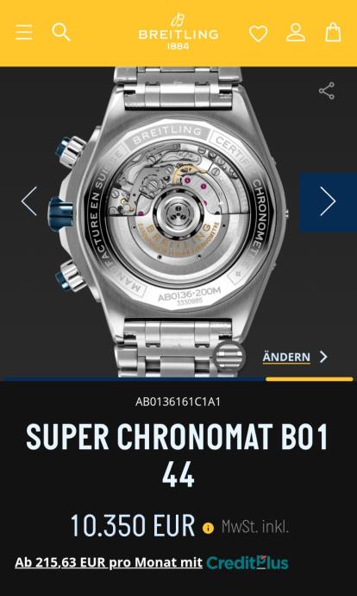Go to the Breitling 1884 home logo
357x596 pixels.
click(178, 32)
